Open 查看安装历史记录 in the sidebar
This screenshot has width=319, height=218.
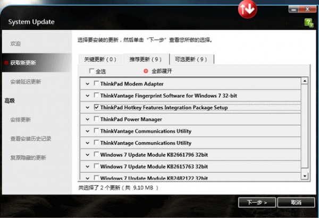point(31,139)
